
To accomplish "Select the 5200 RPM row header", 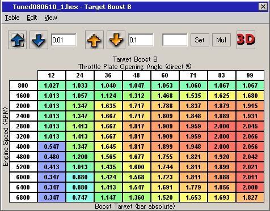I will click(x=23, y=167).
